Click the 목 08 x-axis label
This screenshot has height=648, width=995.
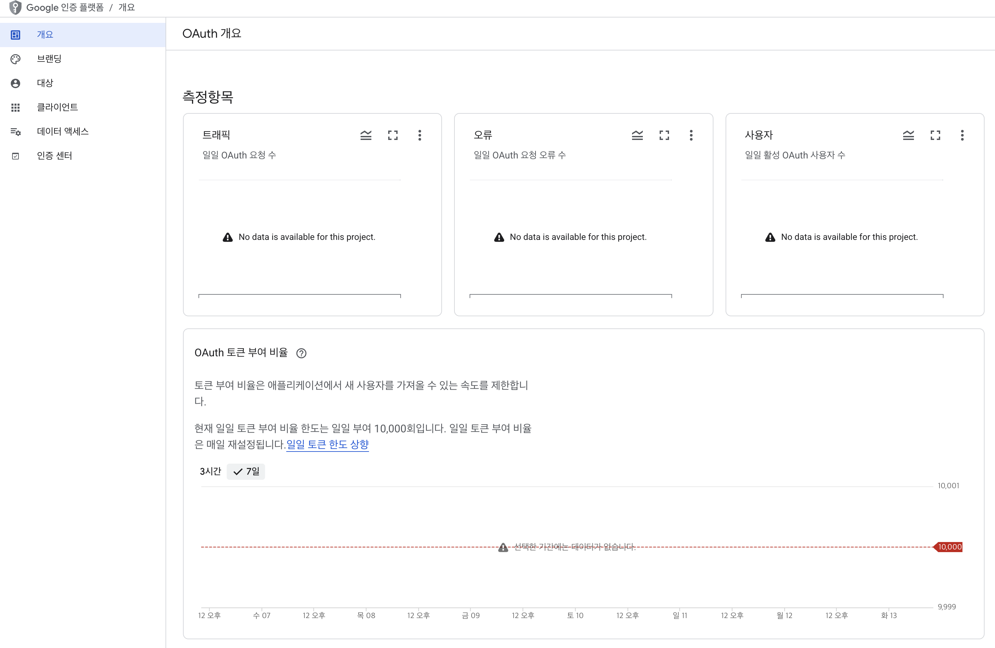pyautogui.click(x=366, y=615)
